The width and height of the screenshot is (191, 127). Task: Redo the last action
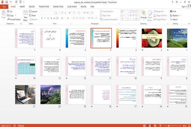click(16, 2)
